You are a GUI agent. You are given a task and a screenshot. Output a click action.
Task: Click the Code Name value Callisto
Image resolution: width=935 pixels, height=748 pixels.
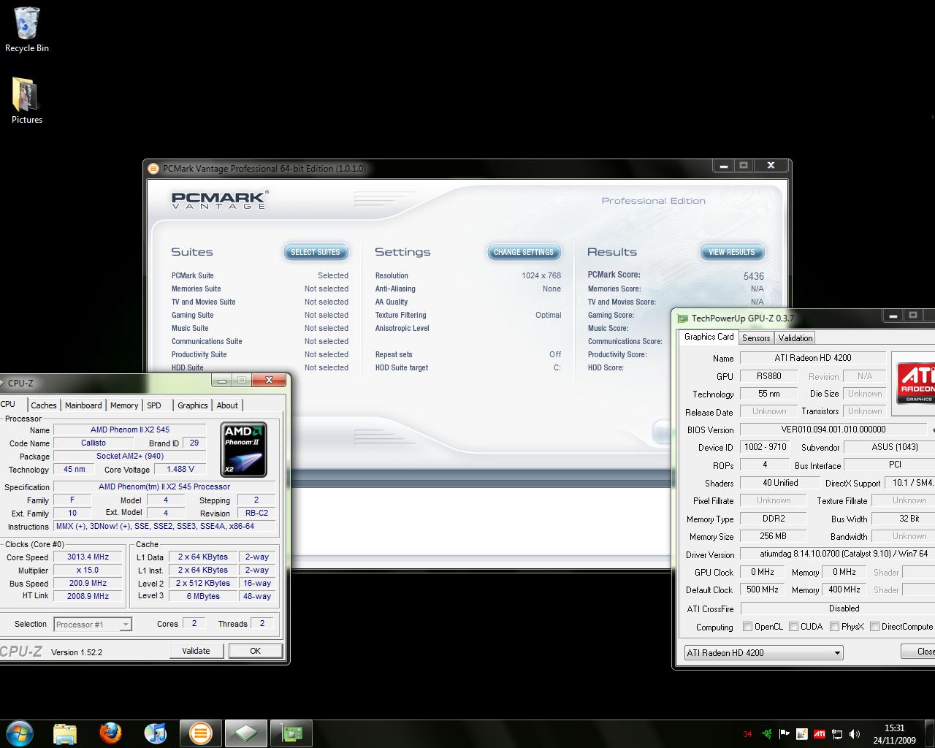(x=93, y=443)
